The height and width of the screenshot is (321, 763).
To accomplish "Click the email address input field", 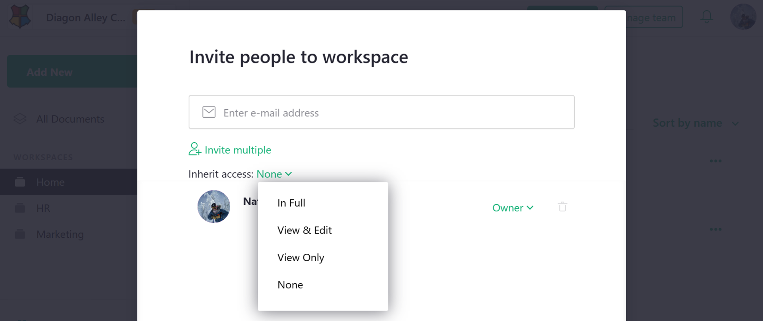I will (x=381, y=112).
